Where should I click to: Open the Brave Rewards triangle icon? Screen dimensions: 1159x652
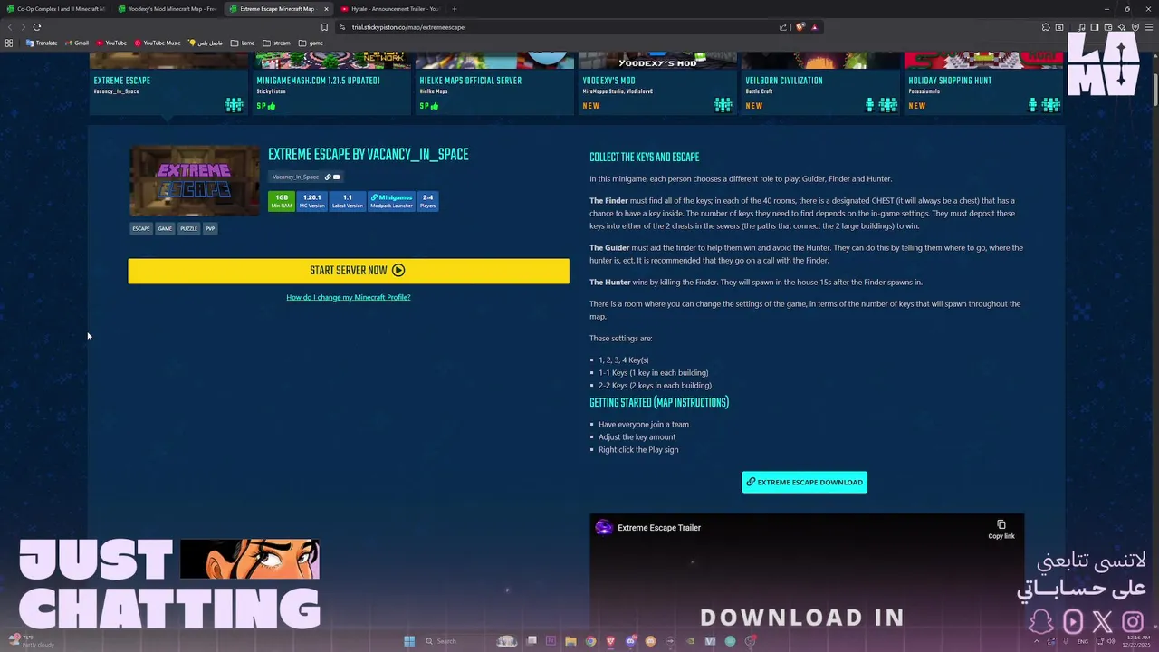coord(814,27)
